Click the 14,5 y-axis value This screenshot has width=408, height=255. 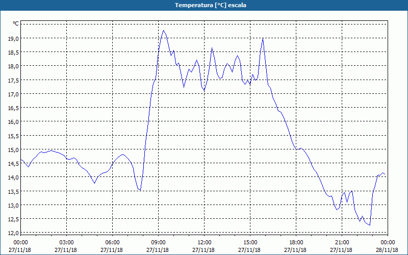coord(14,163)
